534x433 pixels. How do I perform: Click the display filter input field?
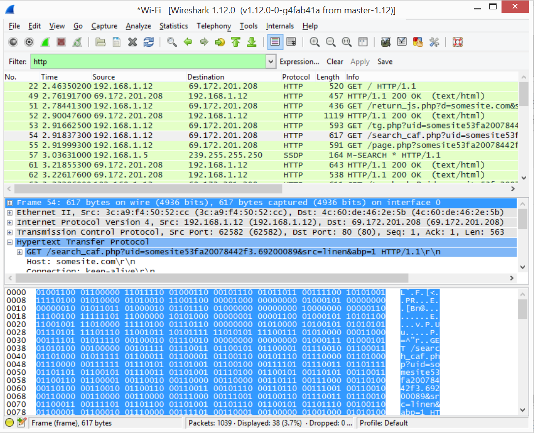(149, 62)
